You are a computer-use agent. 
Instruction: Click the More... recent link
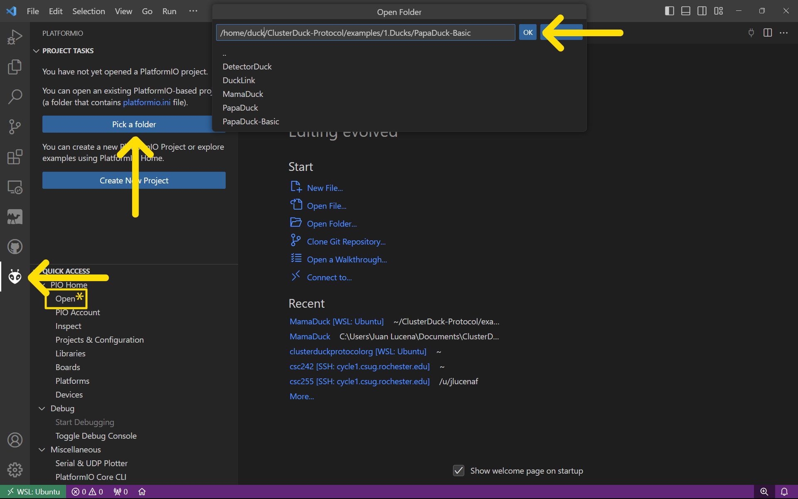click(302, 396)
